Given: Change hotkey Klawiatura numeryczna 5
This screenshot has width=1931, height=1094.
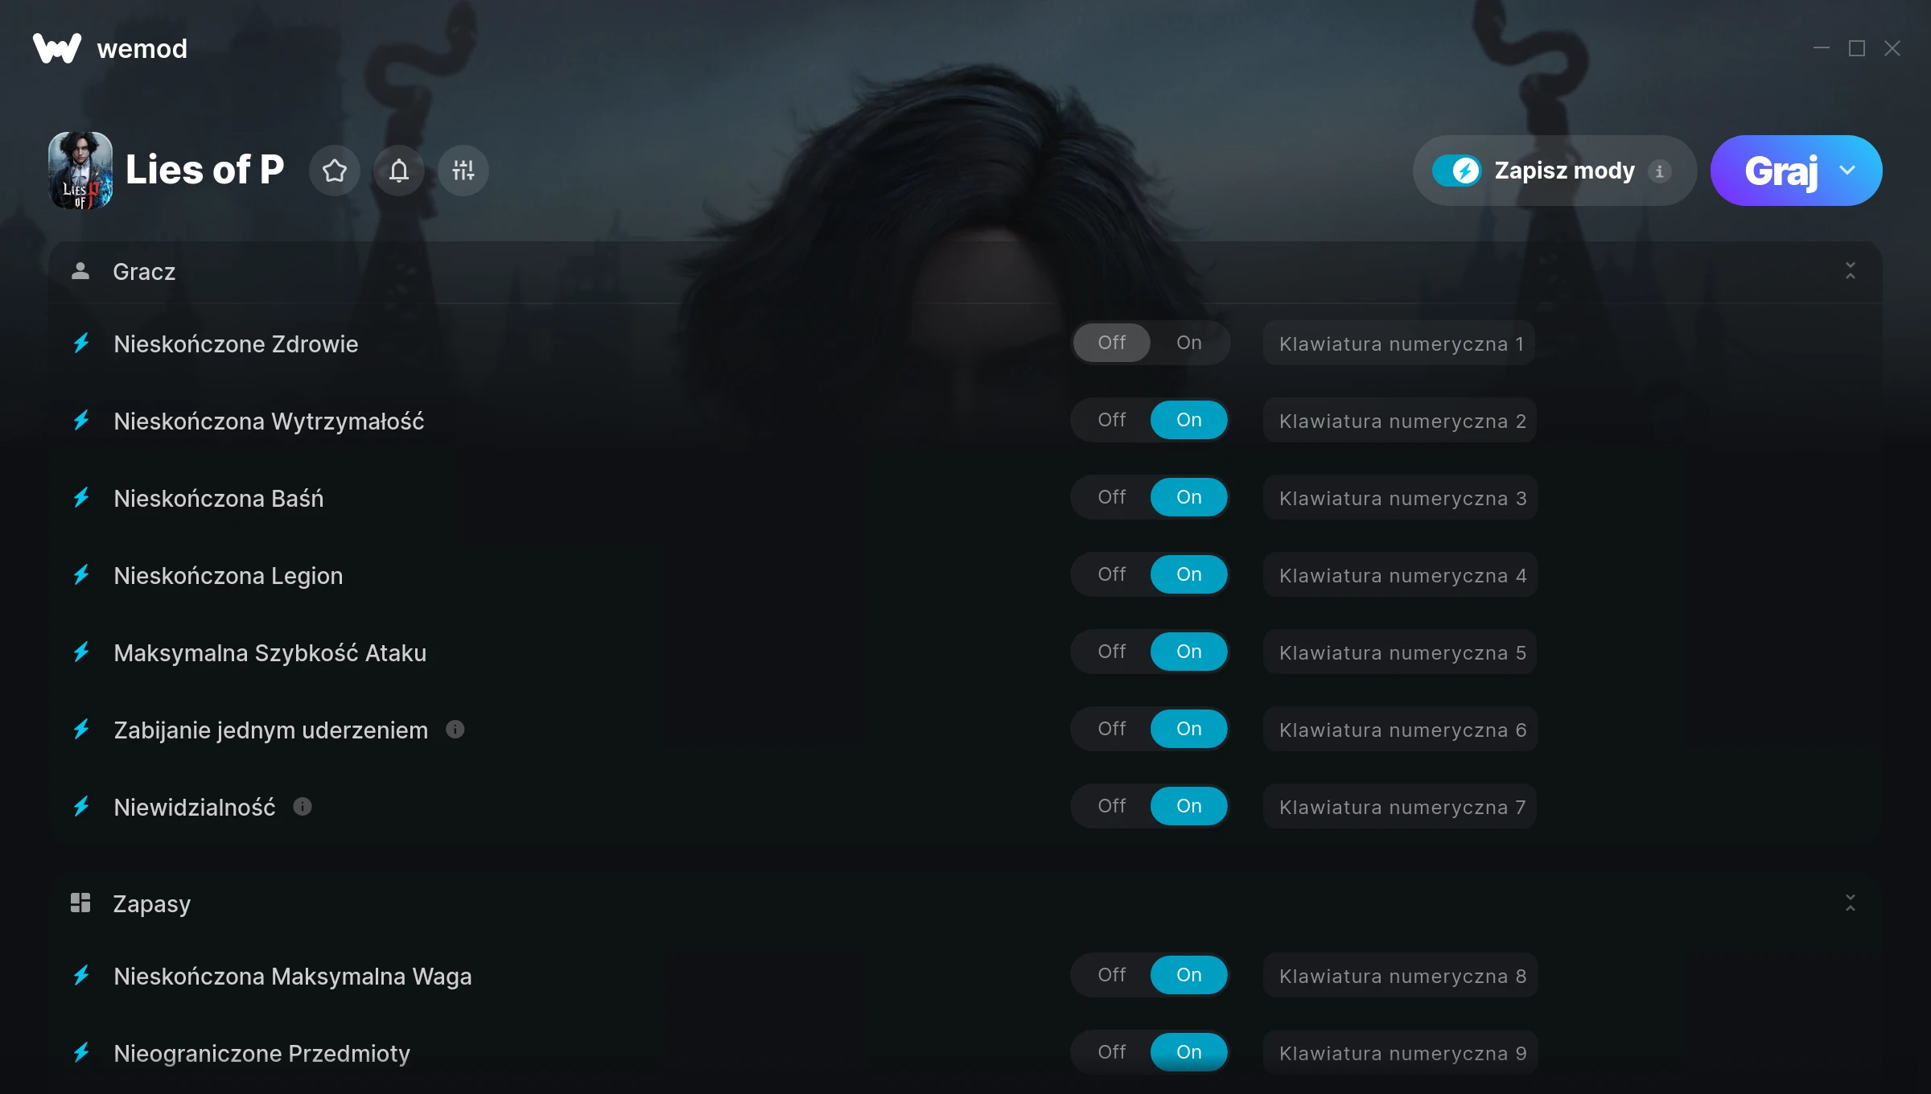Looking at the screenshot, I should coord(1400,652).
